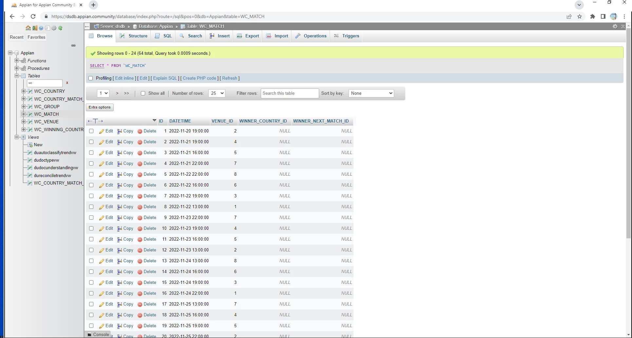The image size is (632, 338).
Task: Open the Search tab
Action: (x=191, y=36)
